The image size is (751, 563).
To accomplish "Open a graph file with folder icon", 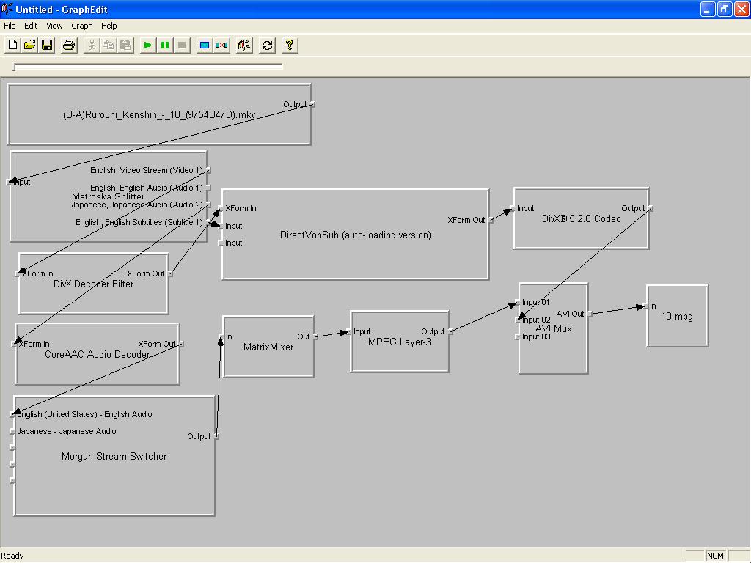I will tap(29, 45).
